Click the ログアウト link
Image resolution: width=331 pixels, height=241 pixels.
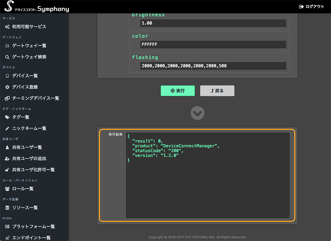click(312, 7)
